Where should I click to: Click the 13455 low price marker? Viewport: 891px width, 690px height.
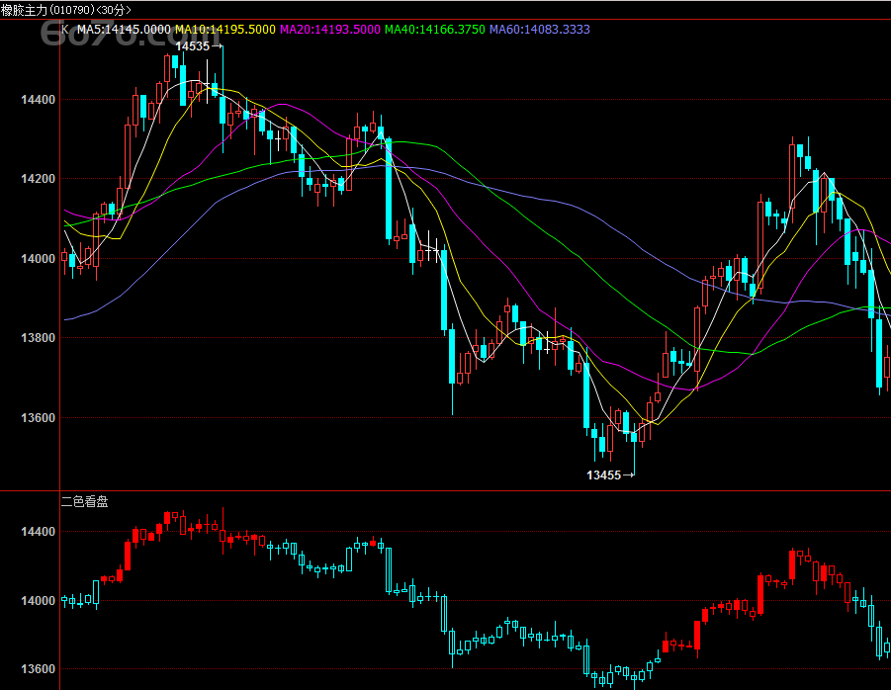pyautogui.click(x=610, y=474)
